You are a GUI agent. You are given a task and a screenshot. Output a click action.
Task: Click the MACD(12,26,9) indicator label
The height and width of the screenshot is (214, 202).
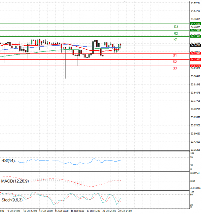coord(15,181)
